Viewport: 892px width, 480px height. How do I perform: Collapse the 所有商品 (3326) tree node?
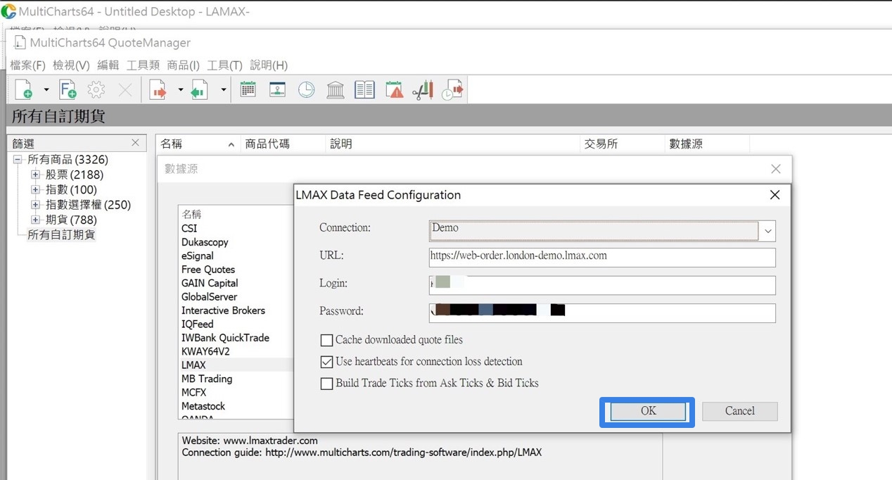[x=18, y=160]
